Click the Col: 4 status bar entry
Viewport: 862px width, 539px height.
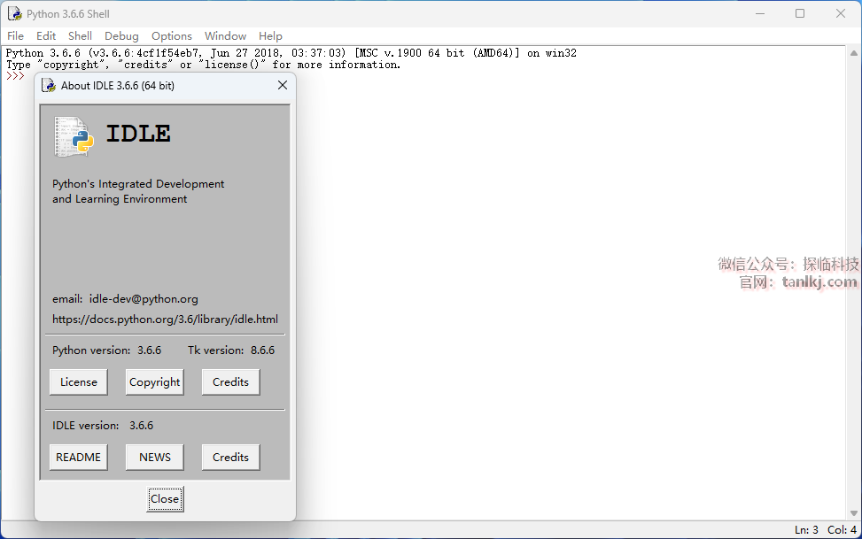pos(842,529)
